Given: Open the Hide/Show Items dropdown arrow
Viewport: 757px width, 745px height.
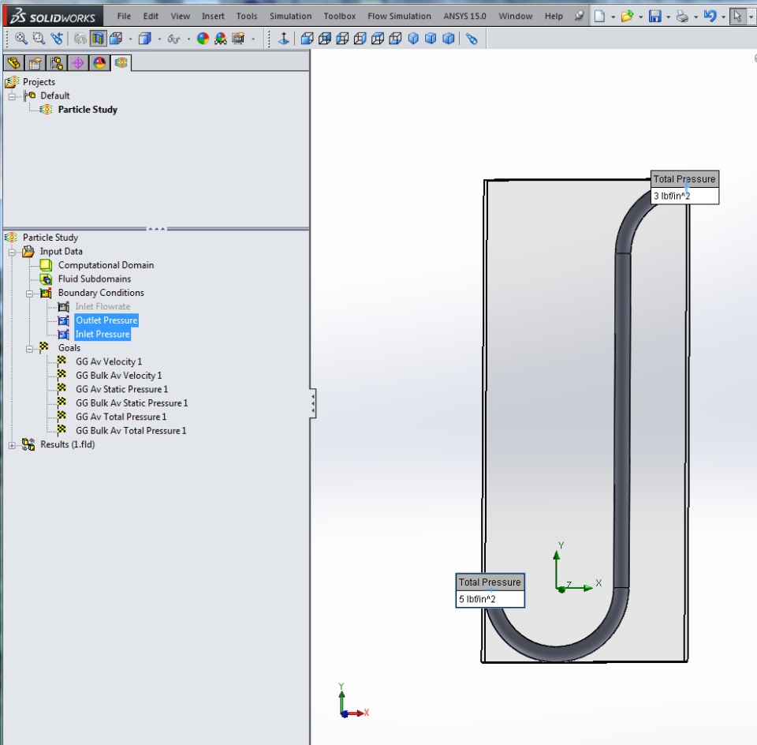Looking at the screenshot, I should point(188,39).
